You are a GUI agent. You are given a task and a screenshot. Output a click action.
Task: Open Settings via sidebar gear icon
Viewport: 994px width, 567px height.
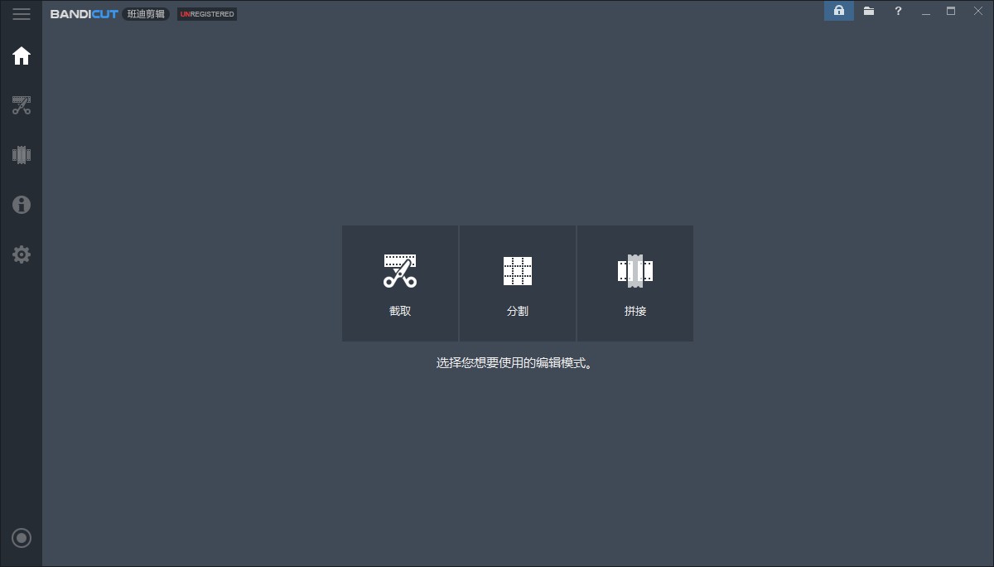[22, 254]
